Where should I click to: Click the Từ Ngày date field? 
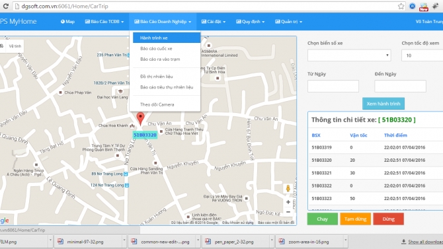[x=333, y=86]
